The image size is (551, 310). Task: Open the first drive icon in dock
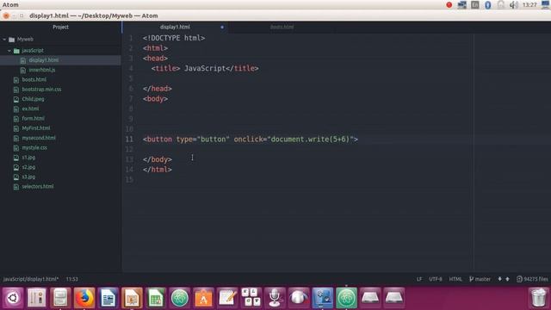370,298
